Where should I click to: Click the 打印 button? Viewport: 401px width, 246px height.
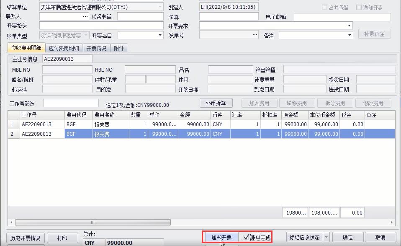62,238
